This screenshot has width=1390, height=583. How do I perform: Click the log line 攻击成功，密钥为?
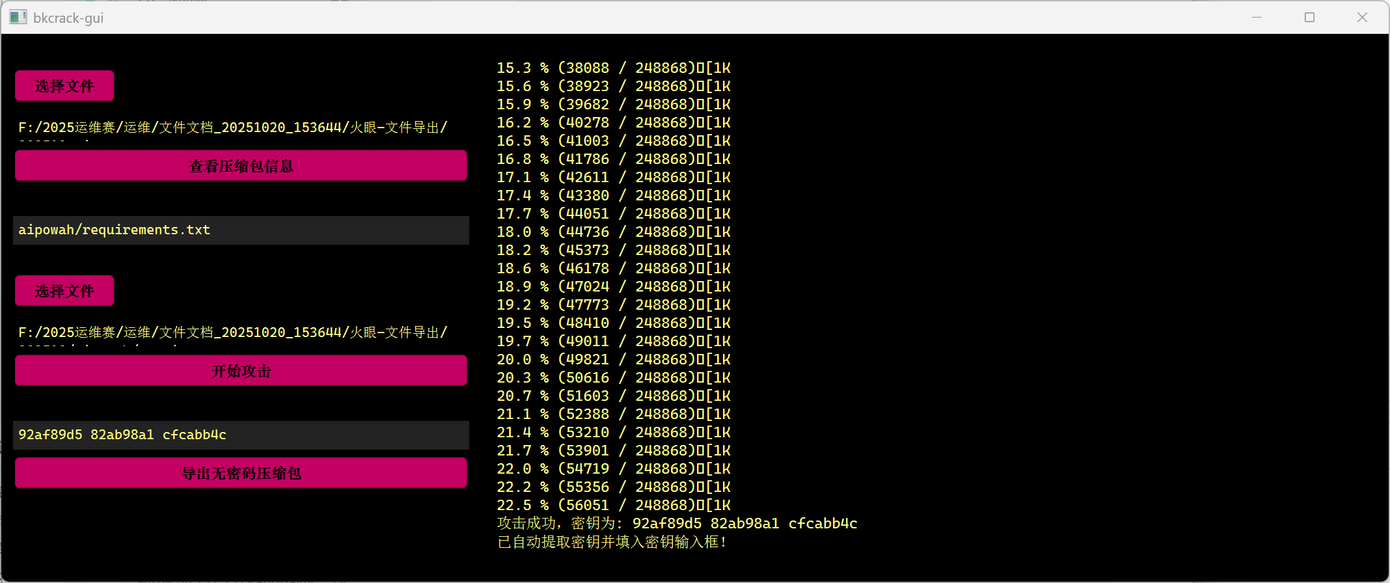coord(677,524)
